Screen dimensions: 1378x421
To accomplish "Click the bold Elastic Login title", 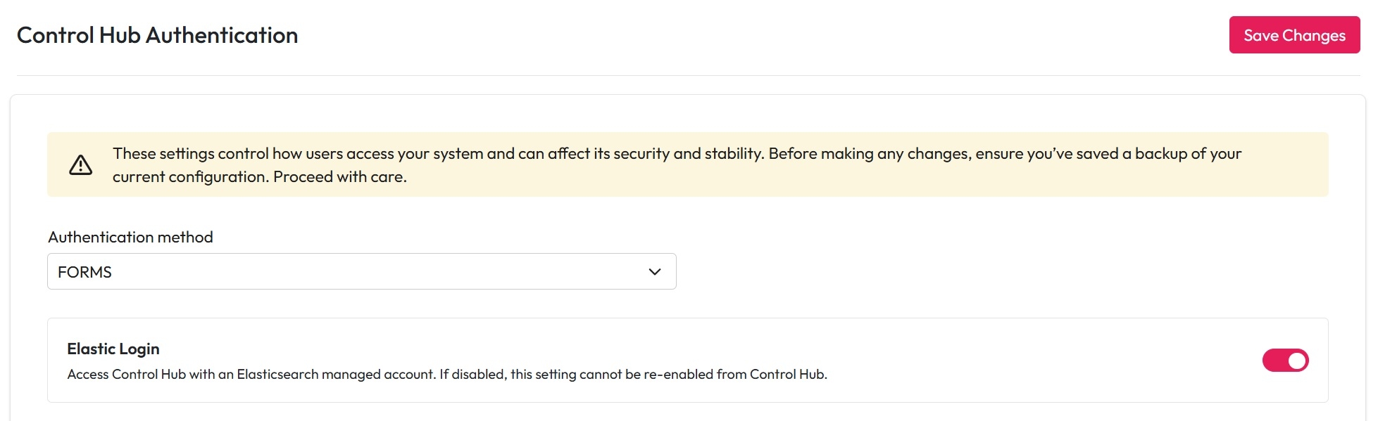I will [113, 349].
